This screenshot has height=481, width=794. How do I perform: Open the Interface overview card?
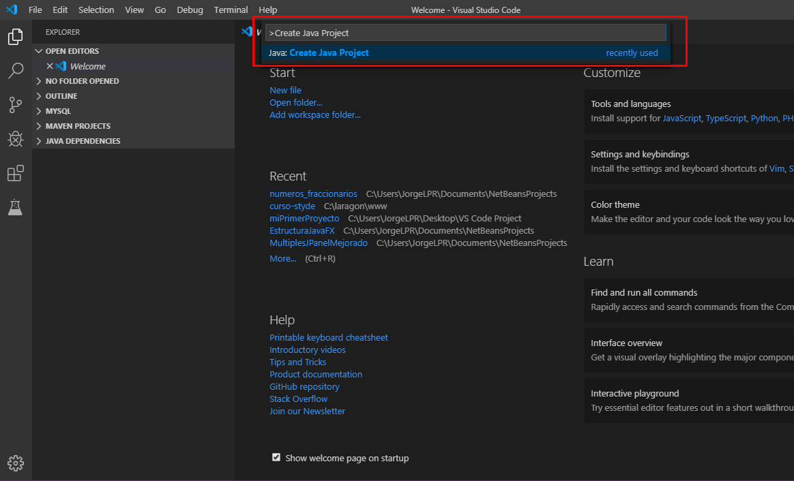[689, 350]
